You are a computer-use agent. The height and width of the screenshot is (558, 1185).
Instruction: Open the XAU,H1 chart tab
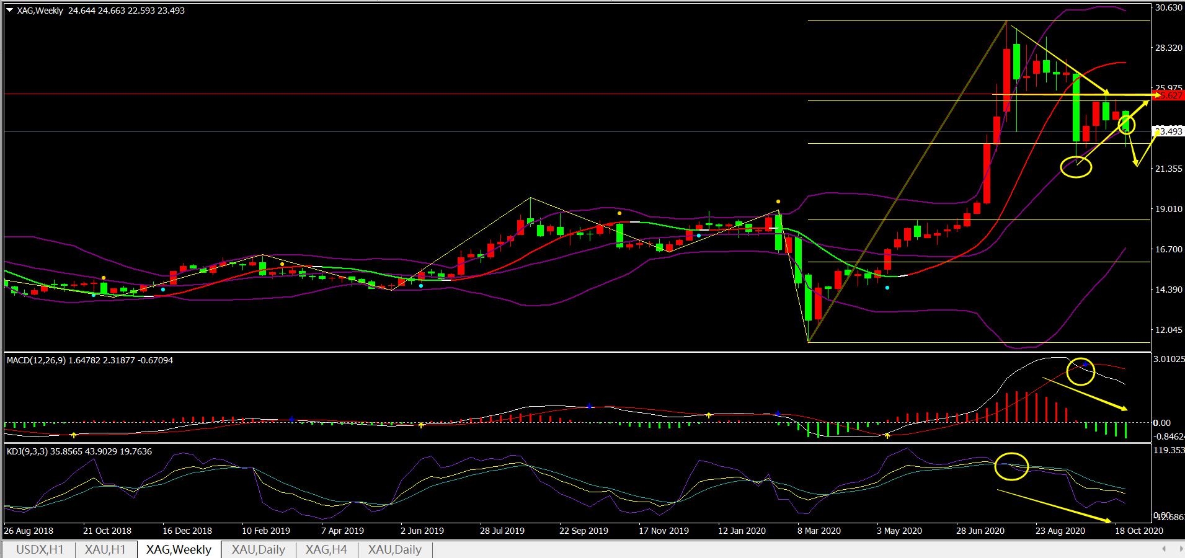(x=105, y=549)
